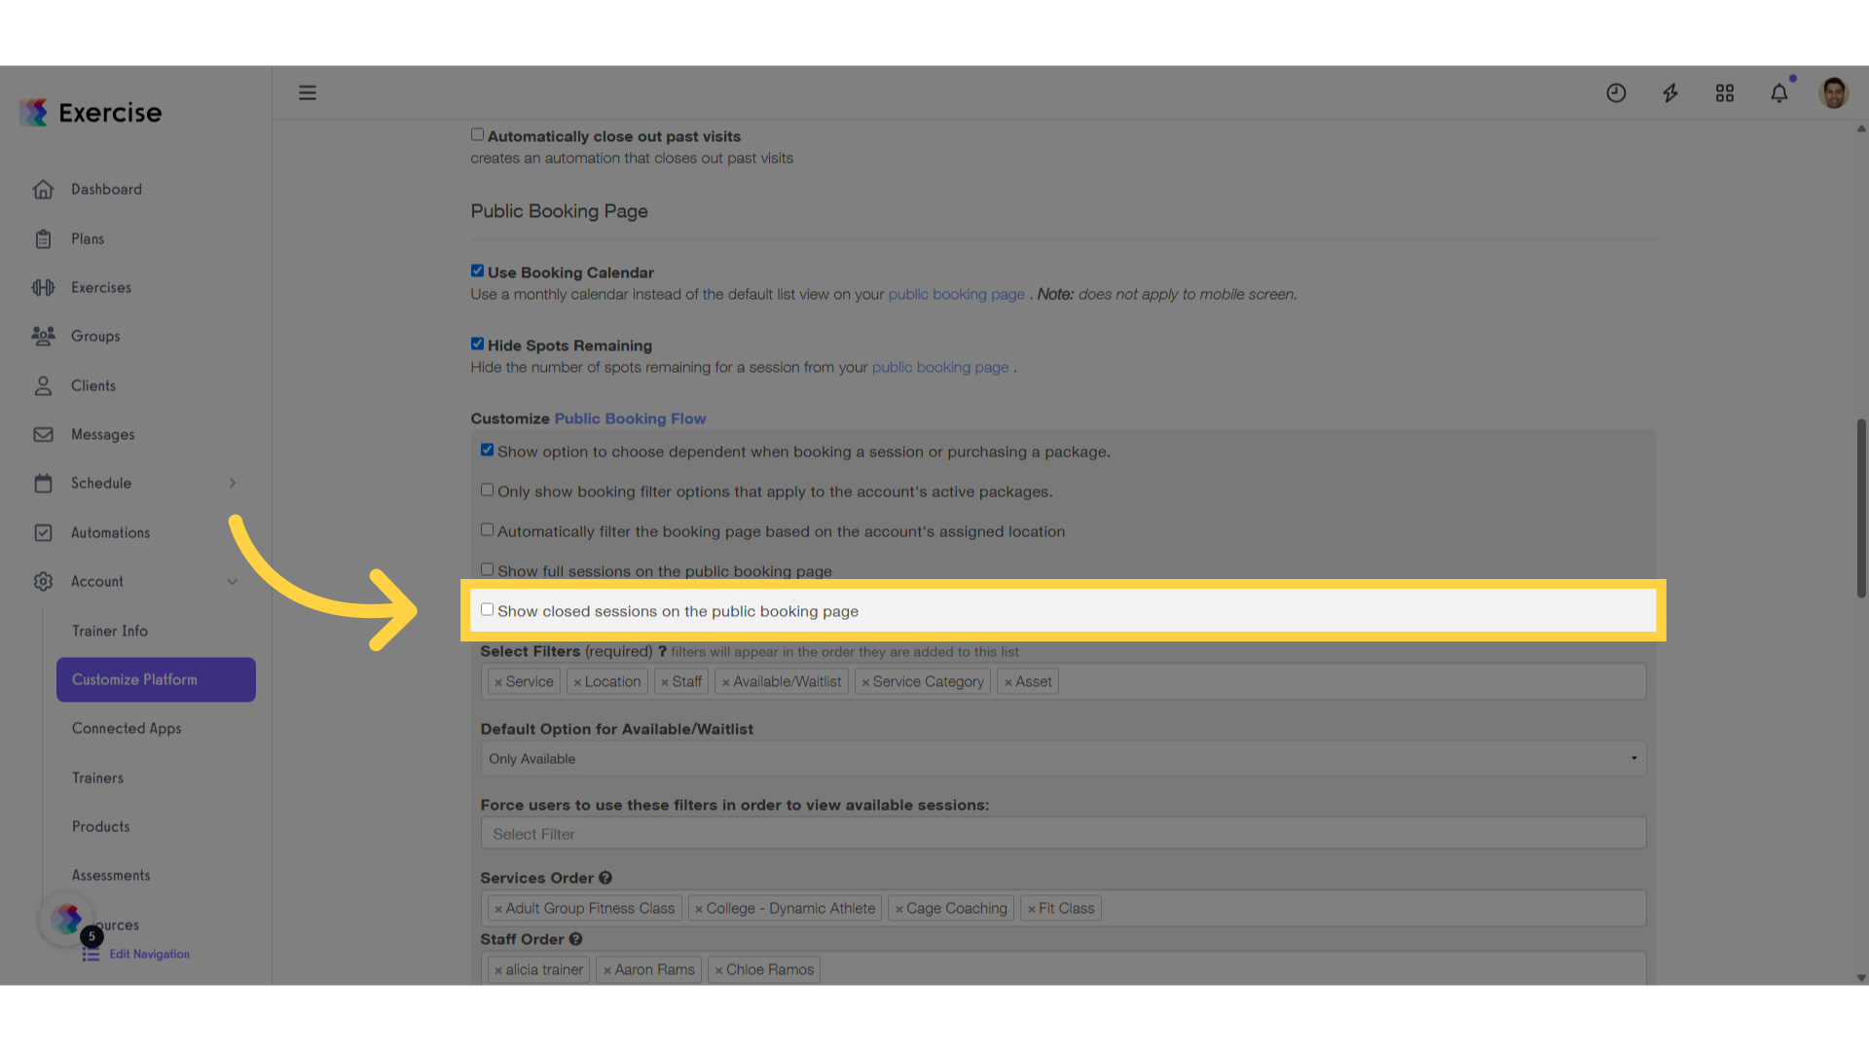
Task: Open the notifications bell
Action: [1779, 93]
